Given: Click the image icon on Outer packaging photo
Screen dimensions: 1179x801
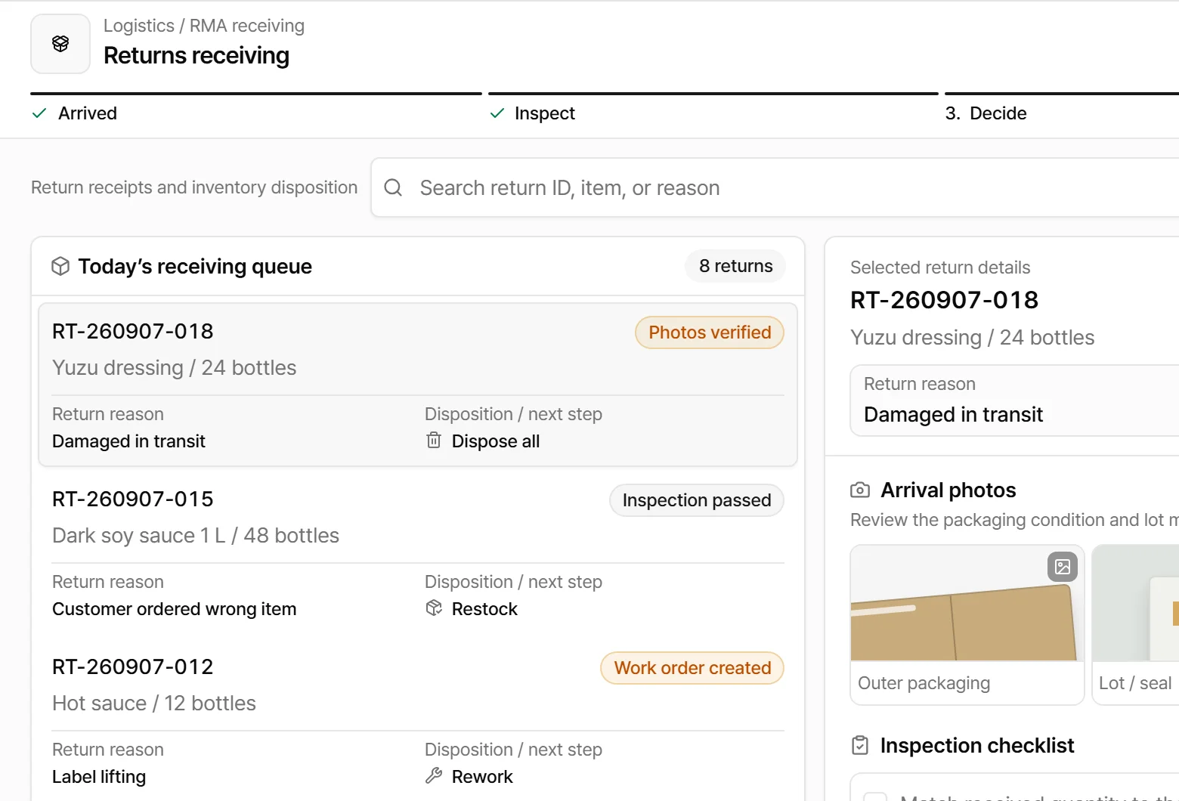Looking at the screenshot, I should pyautogui.click(x=1063, y=567).
